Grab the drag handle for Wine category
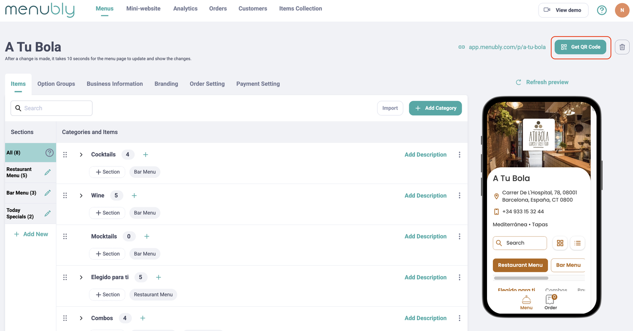The image size is (633, 331). tap(65, 196)
